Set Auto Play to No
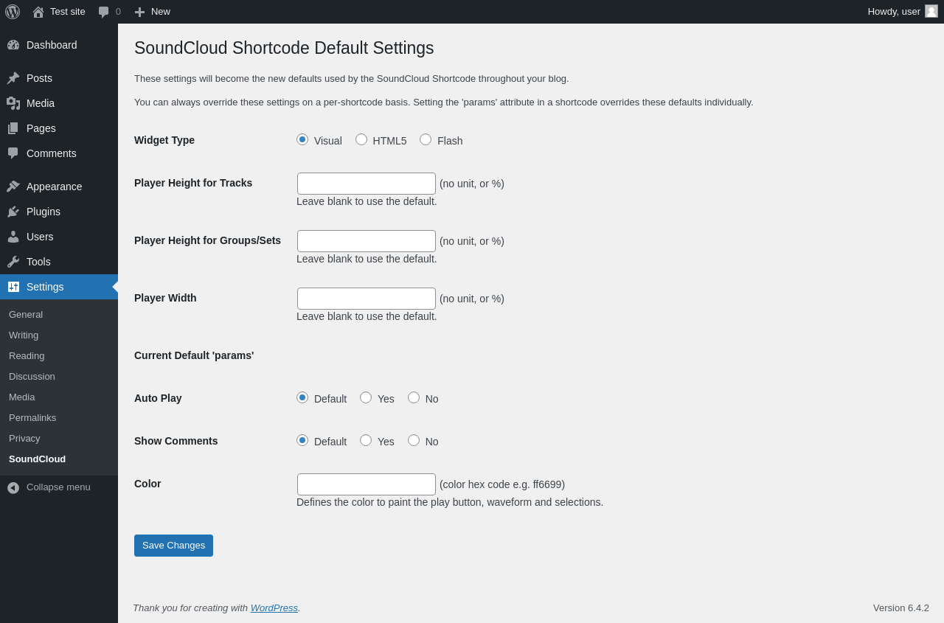The height and width of the screenshot is (623, 944). pyautogui.click(x=414, y=397)
